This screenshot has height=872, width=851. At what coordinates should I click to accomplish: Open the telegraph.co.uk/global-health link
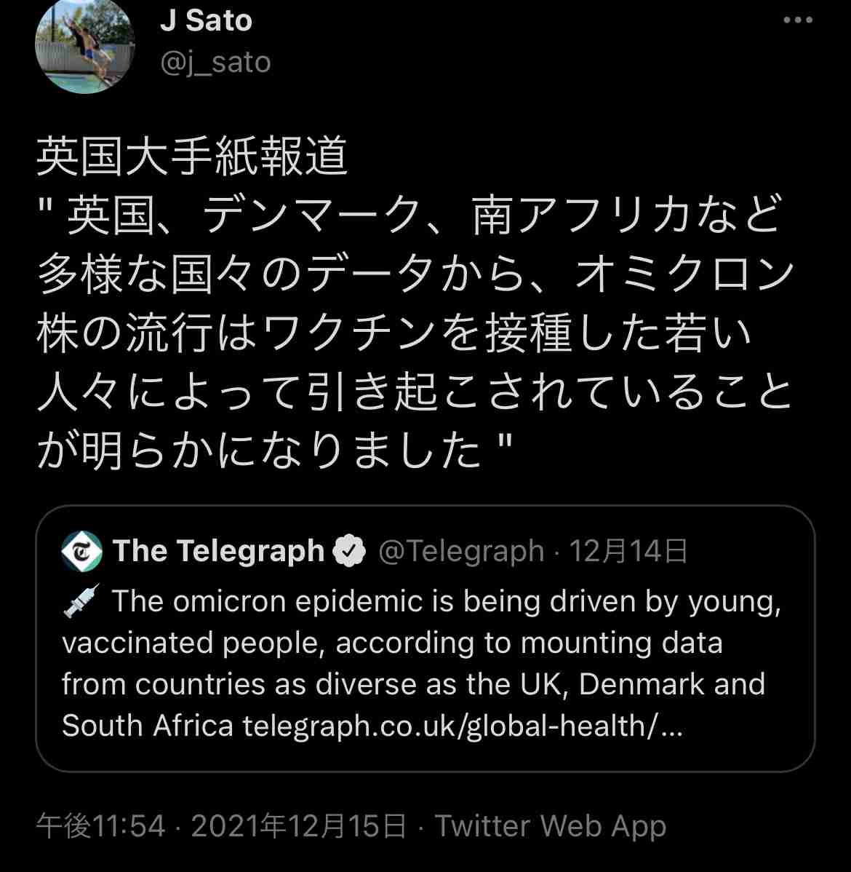(462, 726)
